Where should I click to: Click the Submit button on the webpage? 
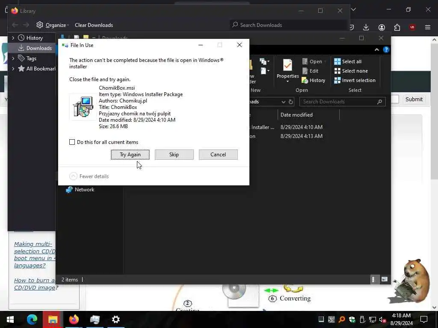[x=414, y=99]
